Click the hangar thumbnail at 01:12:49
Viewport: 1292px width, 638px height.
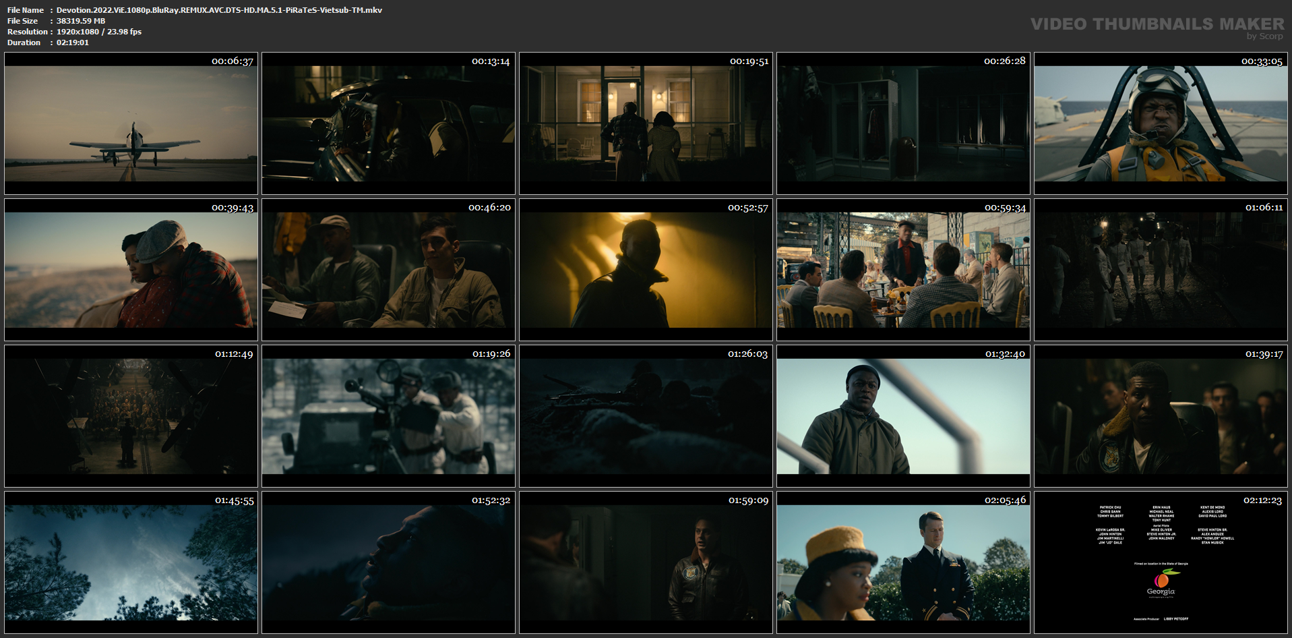click(131, 416)
